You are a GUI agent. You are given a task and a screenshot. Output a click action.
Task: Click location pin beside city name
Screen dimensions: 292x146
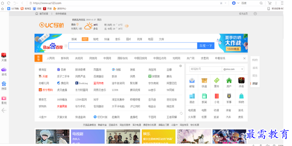click(x=78, y=24)
